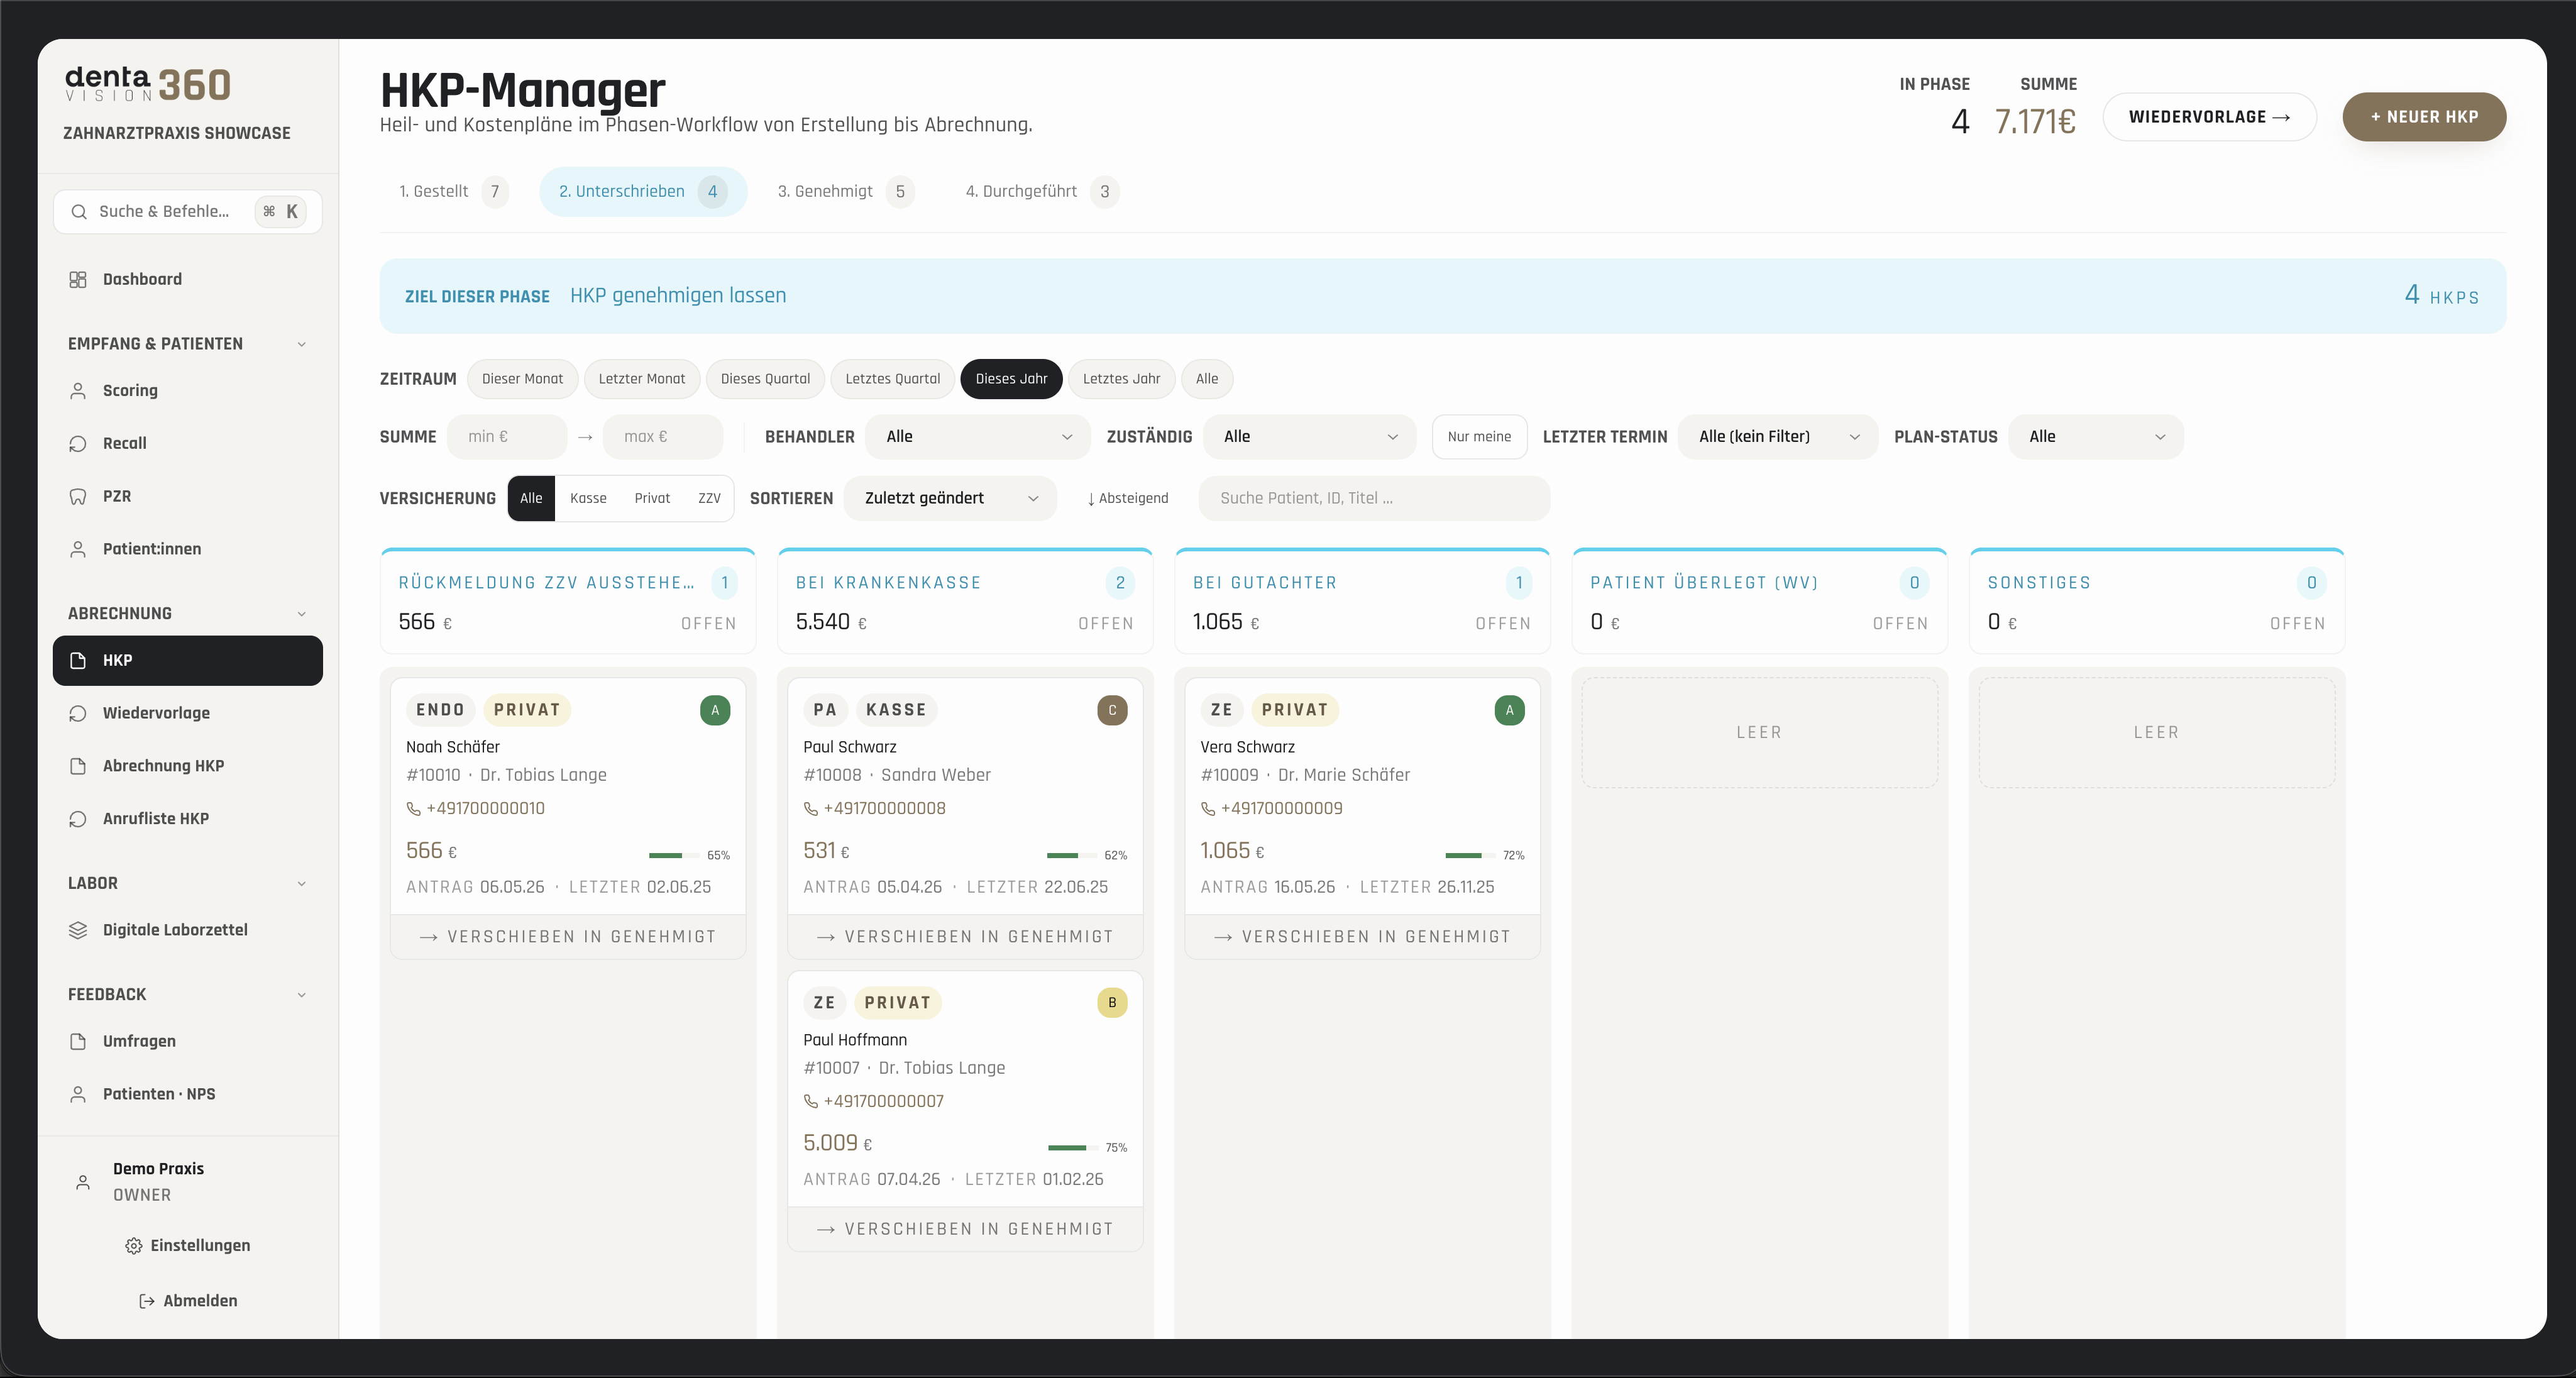Open the Letzter Termin dropdown
The height and width of the screenshot is (1378, 2576).
pos(1777,437)
